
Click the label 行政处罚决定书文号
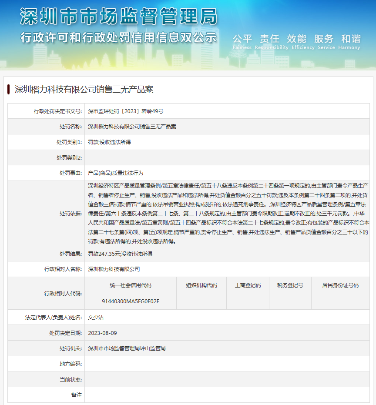pos(57,111)
